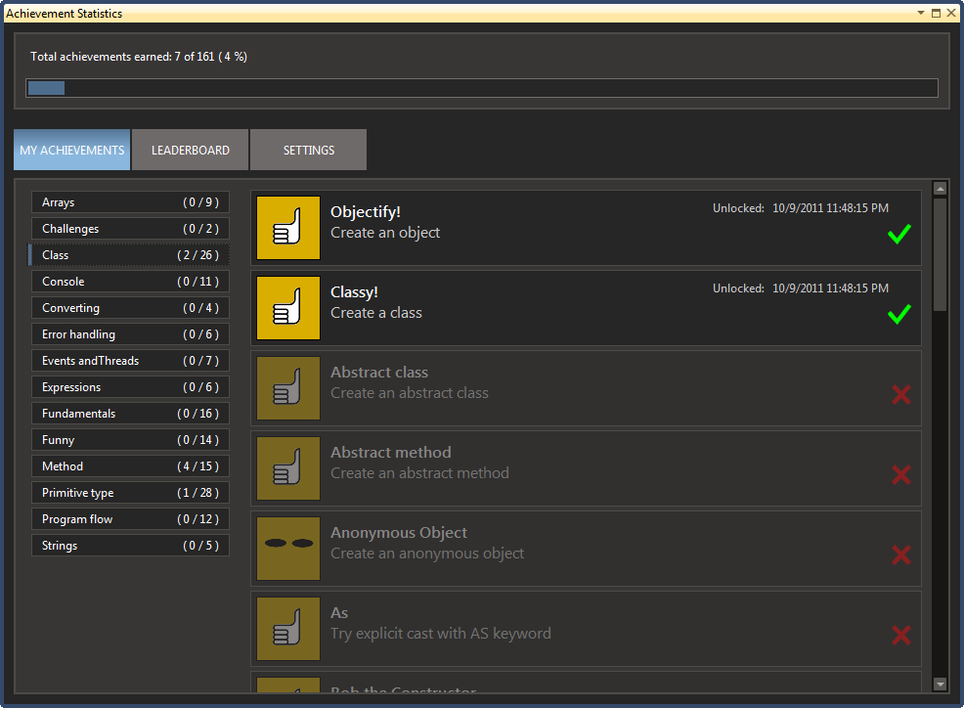Switch to the Leaderboard tab
This screenshot has height=708, width=964.
click(x=191, y=151)
